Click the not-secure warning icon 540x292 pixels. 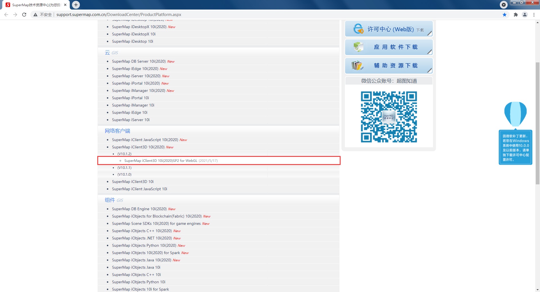click(x=35, y=15)
